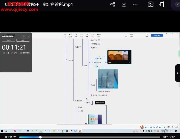
Task: Pause the running timer widget
Action: [8, 53]
